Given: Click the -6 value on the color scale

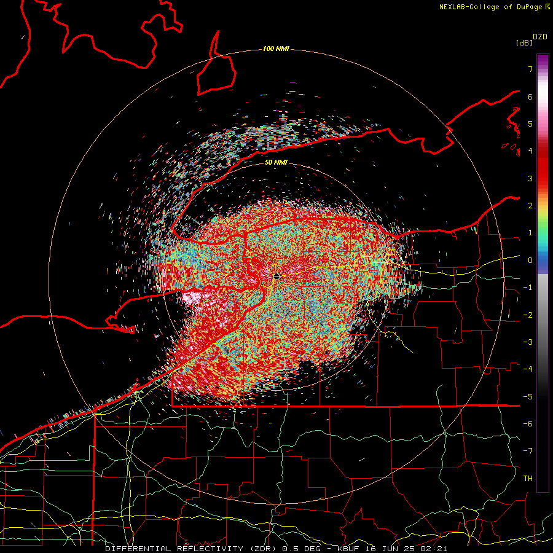Looking at the screenshot, I should click(528, 424).
